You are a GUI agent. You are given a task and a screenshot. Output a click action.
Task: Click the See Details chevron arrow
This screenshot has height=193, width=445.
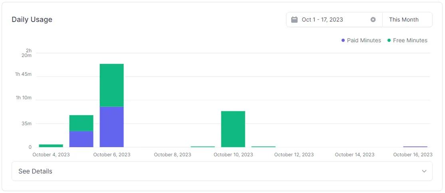(x=424, y=171)
